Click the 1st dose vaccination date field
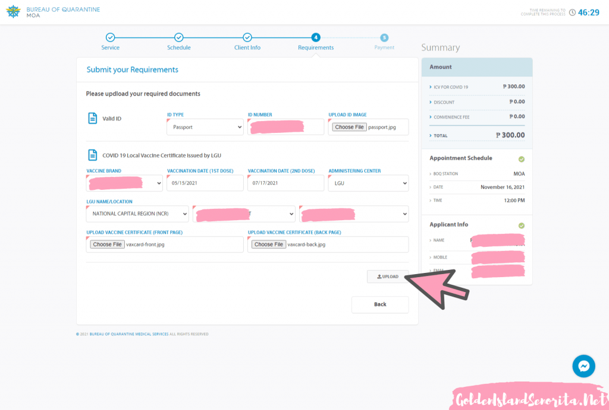609x410 pixels. 205,183
